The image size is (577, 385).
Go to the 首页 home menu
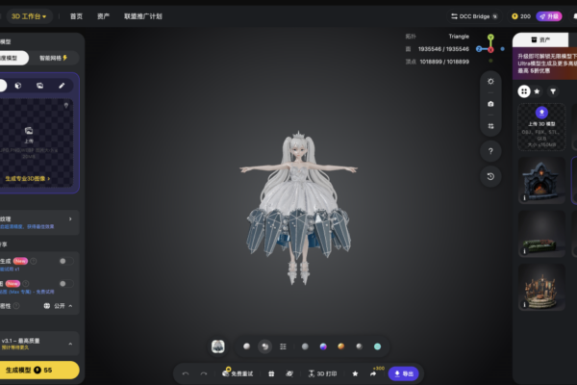[x=76, y=16]
